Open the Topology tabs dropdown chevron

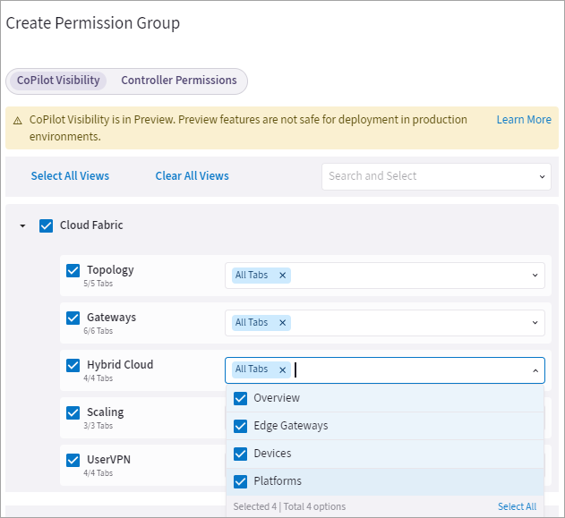535,276
